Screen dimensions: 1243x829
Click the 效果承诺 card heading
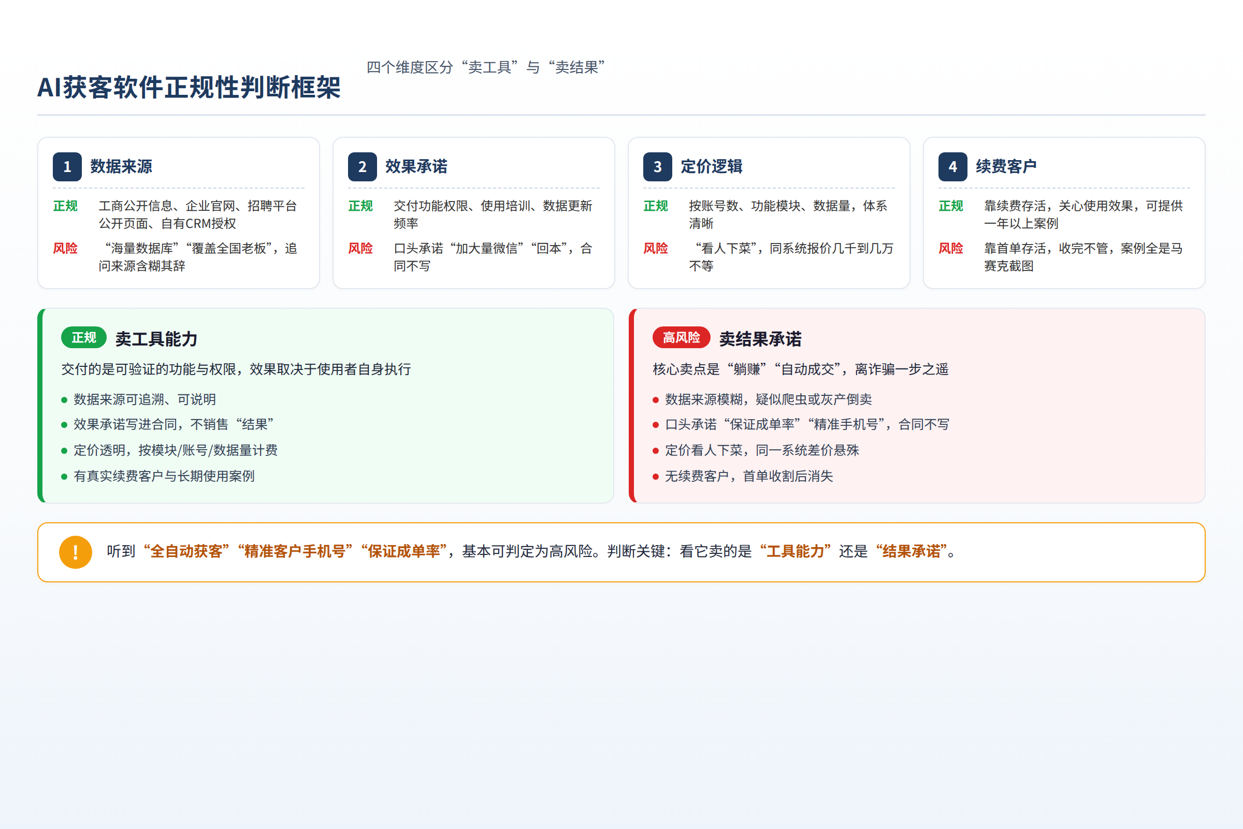pyautogui.click(x=416, y=166)
